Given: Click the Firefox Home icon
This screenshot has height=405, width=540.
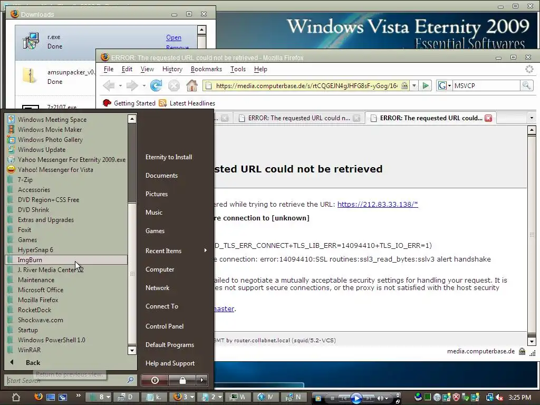Looking at the screenshot, I should 192,85.
